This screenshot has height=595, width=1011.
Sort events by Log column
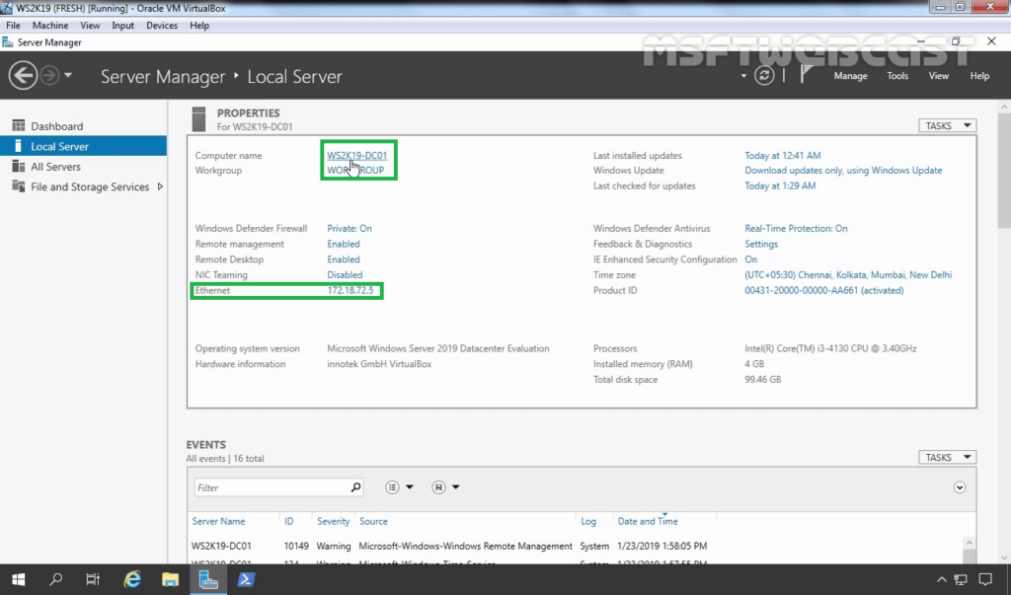[588, 521]
